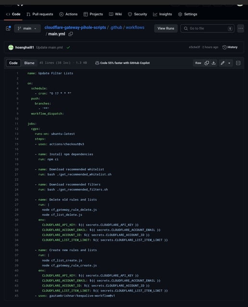Expand more edit options caret

tap(229, 63)
